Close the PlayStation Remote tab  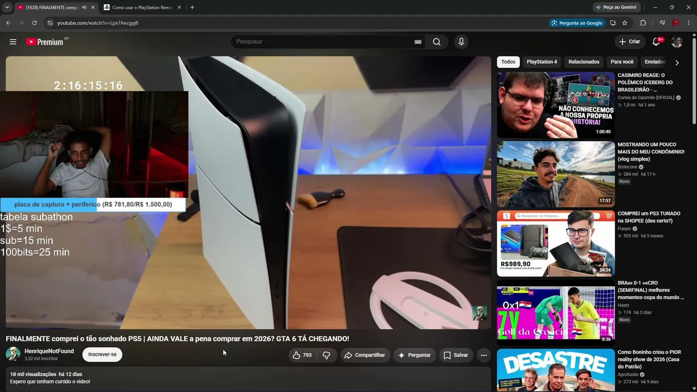pyautogui.click(x=180, y=8)
